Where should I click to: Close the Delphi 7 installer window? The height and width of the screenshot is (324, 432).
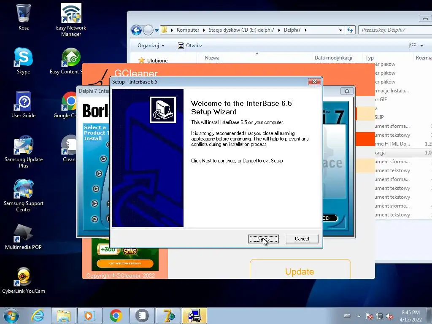coord(347,91)
